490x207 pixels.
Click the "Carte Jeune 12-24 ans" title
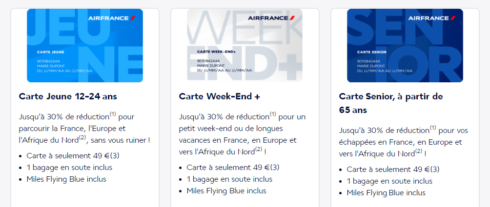68,96
